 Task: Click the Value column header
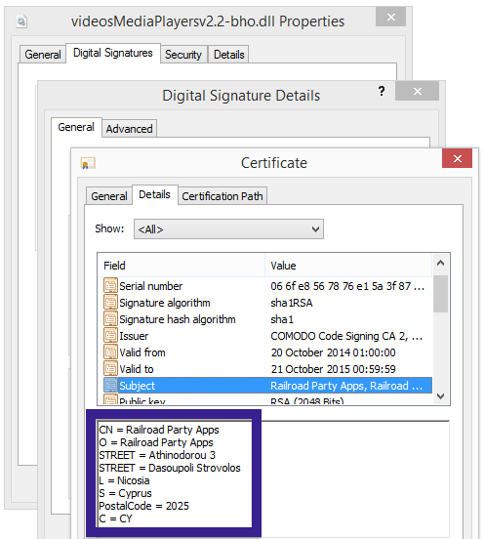[348, 266]
